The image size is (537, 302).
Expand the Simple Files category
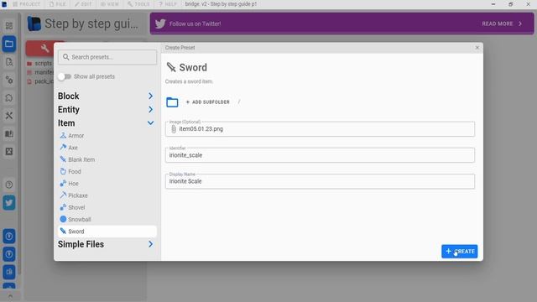(x=107, y=244)
